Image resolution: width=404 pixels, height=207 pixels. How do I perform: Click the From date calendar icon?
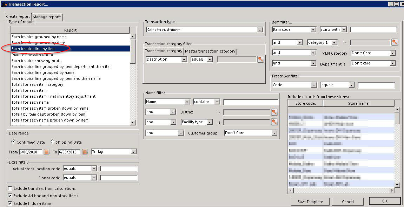pyautogui.click(x=46, y=152)
